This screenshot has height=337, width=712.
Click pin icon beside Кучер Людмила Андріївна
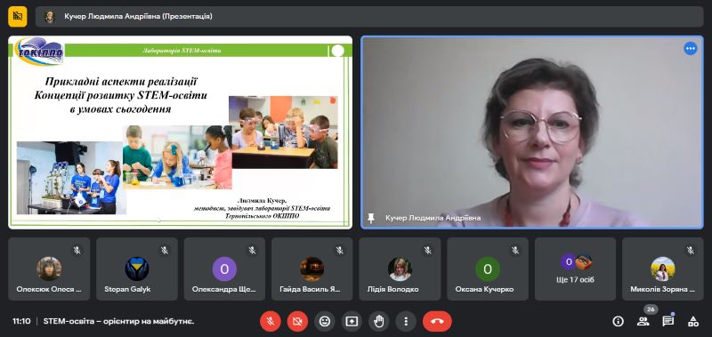tap(371, 218)
